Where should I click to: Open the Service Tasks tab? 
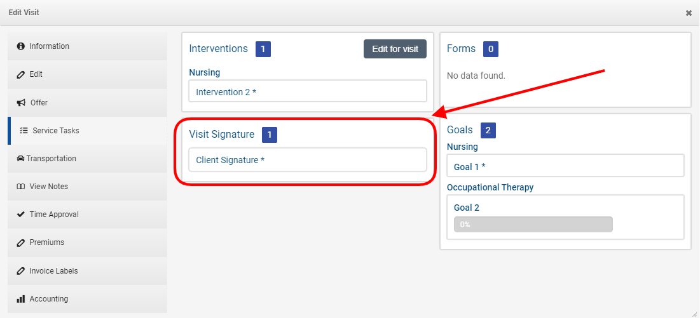coord(87,131)
